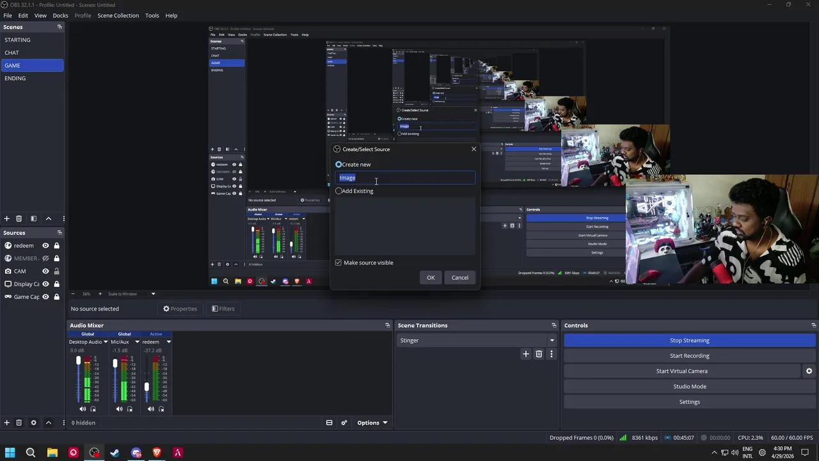Toggle monitoring headphone icon for Mic/Aux
This screenshot has width=819, height=461.
130,408
